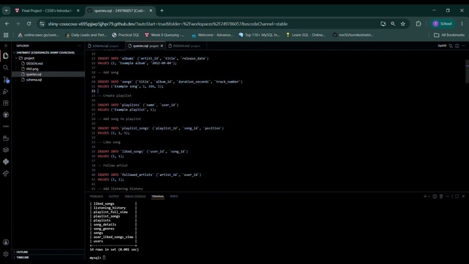Open terminal panel more actions ellipsis
469x264 pixels.
(x=448, y=197)
